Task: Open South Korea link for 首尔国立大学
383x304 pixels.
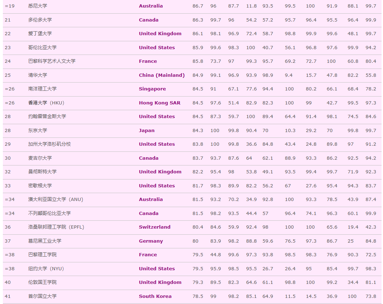Action: click(155, 296)
